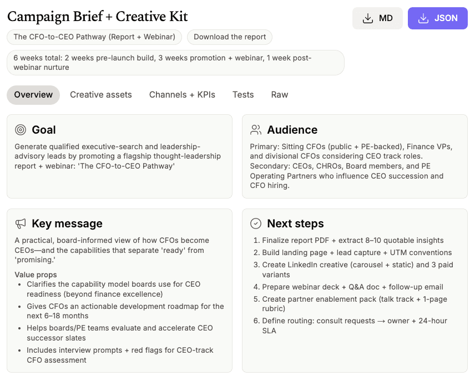The height and width of the screenshot is (381, 475).
Task: Click the Campaign Brief + Creative Kit title
Action: 98,17
